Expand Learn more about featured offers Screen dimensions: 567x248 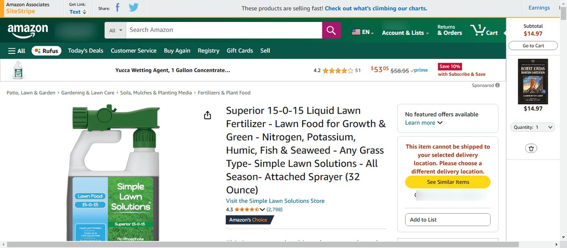coord(424,123)
